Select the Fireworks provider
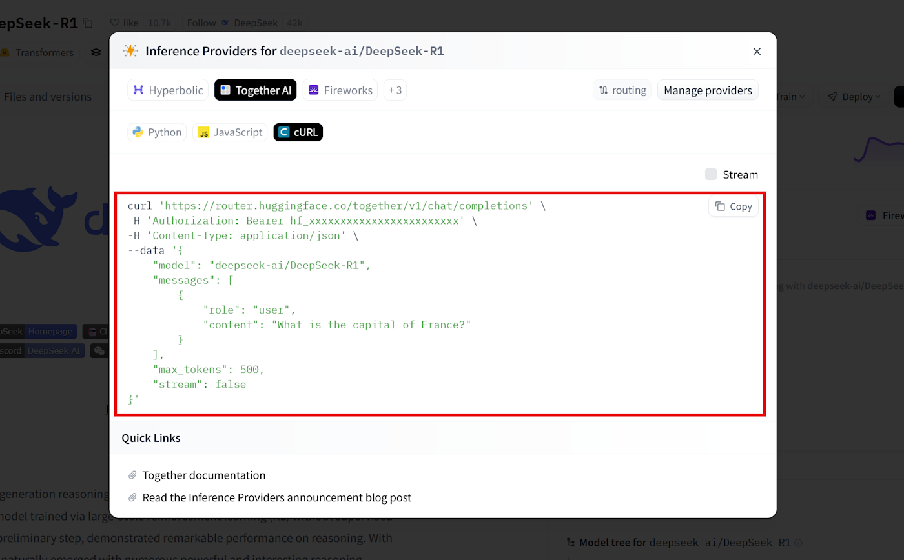 340,90
